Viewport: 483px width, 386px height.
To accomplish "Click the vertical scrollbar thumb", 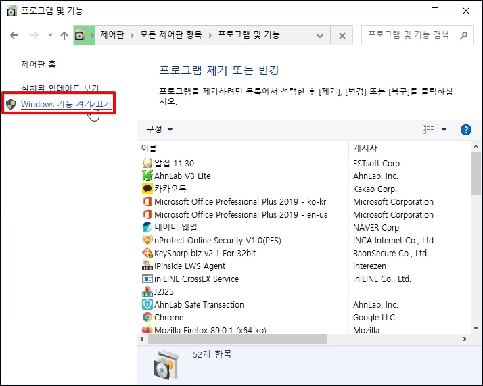I will [x=476, y=173].
